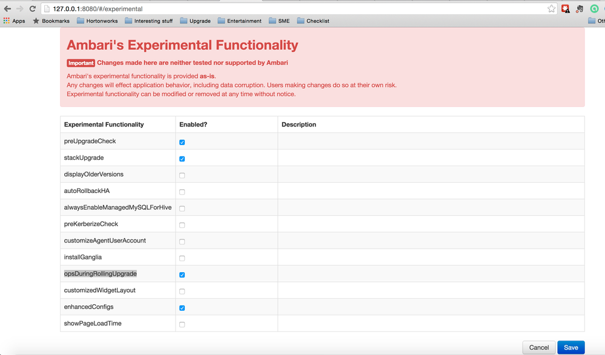Viewport: 605px width, 355px height.
Task: Focus the address bar URL field
Action: click(x=291, y=9)
